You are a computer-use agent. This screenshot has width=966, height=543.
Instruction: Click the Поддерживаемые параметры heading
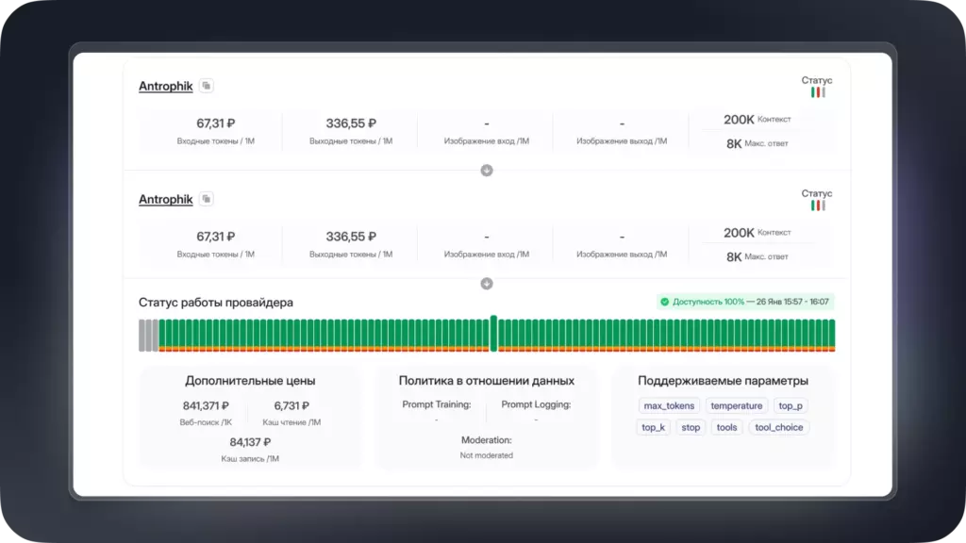[x=723, y=381]
